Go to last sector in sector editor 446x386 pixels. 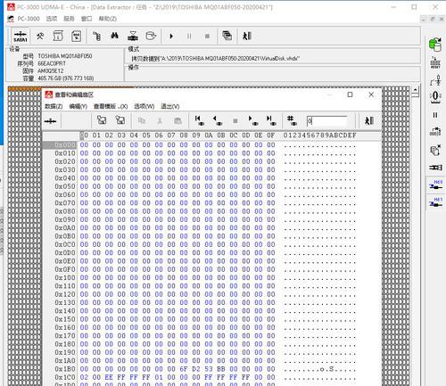point(271,120)
